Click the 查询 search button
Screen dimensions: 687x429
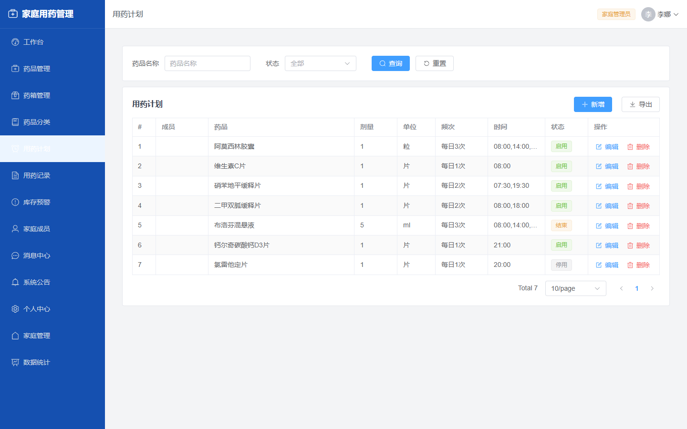pos(391,63)
